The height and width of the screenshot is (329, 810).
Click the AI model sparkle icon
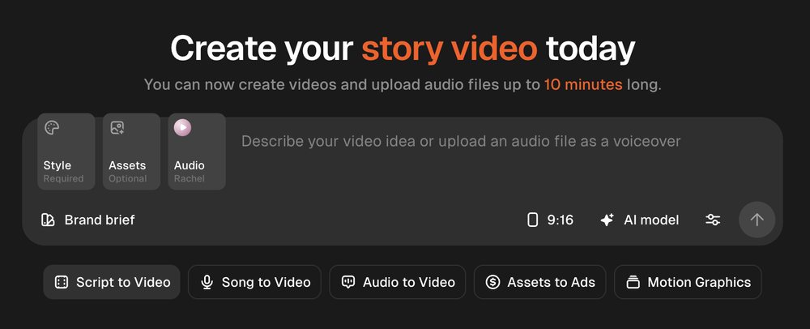pyautogui.click(x=607, y=220)
